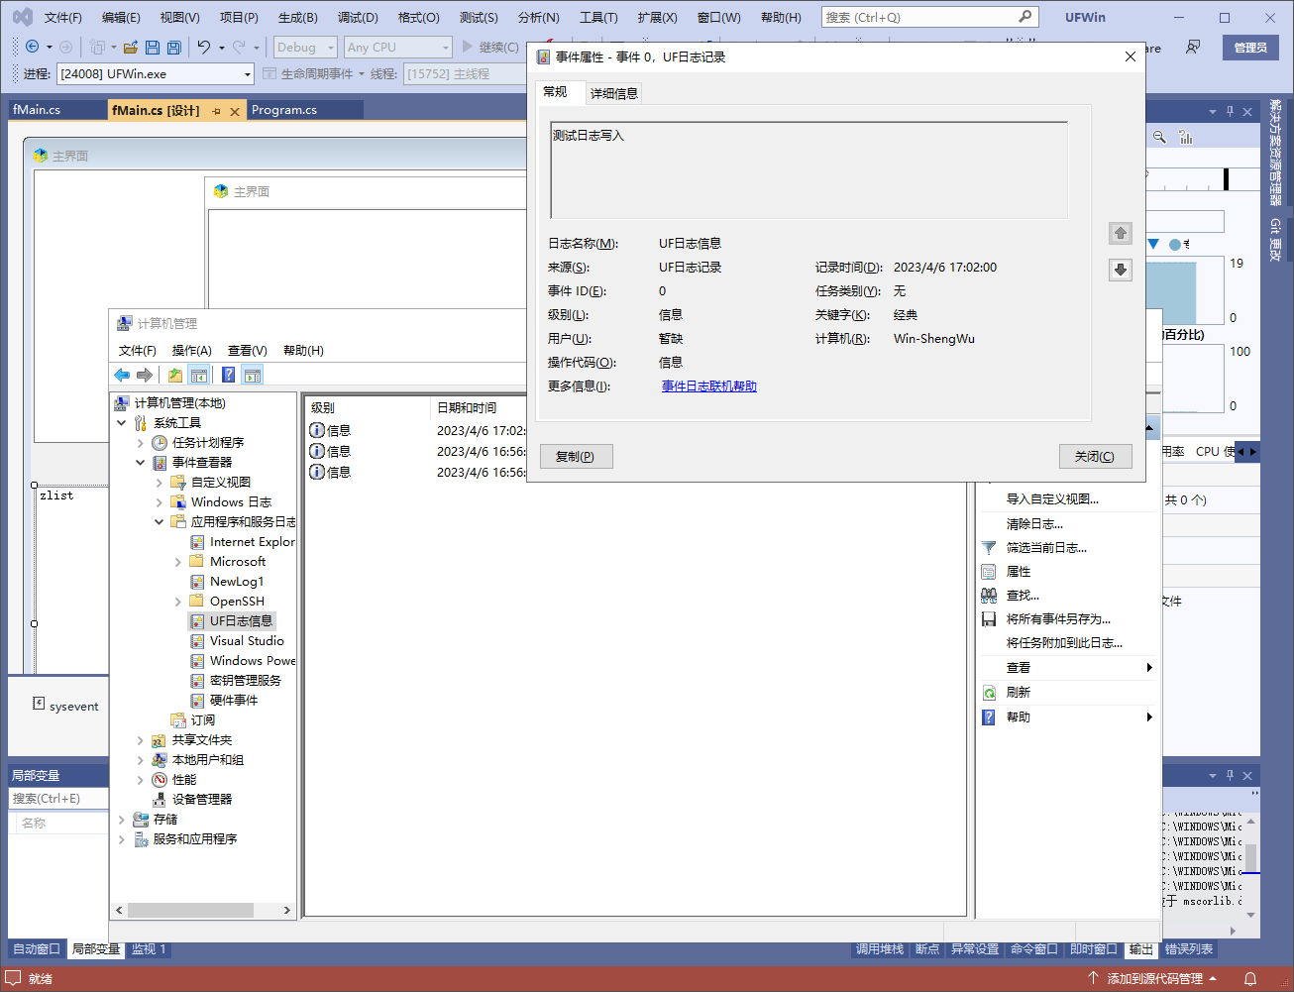The height and width of the screenshot is (992, 1294).
Task: Click the open file folder icon in toolbar
Action: pyautogui.click(x=130, y=47)
